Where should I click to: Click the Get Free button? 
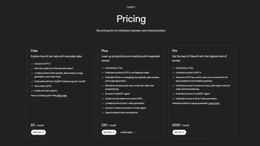click(38, 132)
